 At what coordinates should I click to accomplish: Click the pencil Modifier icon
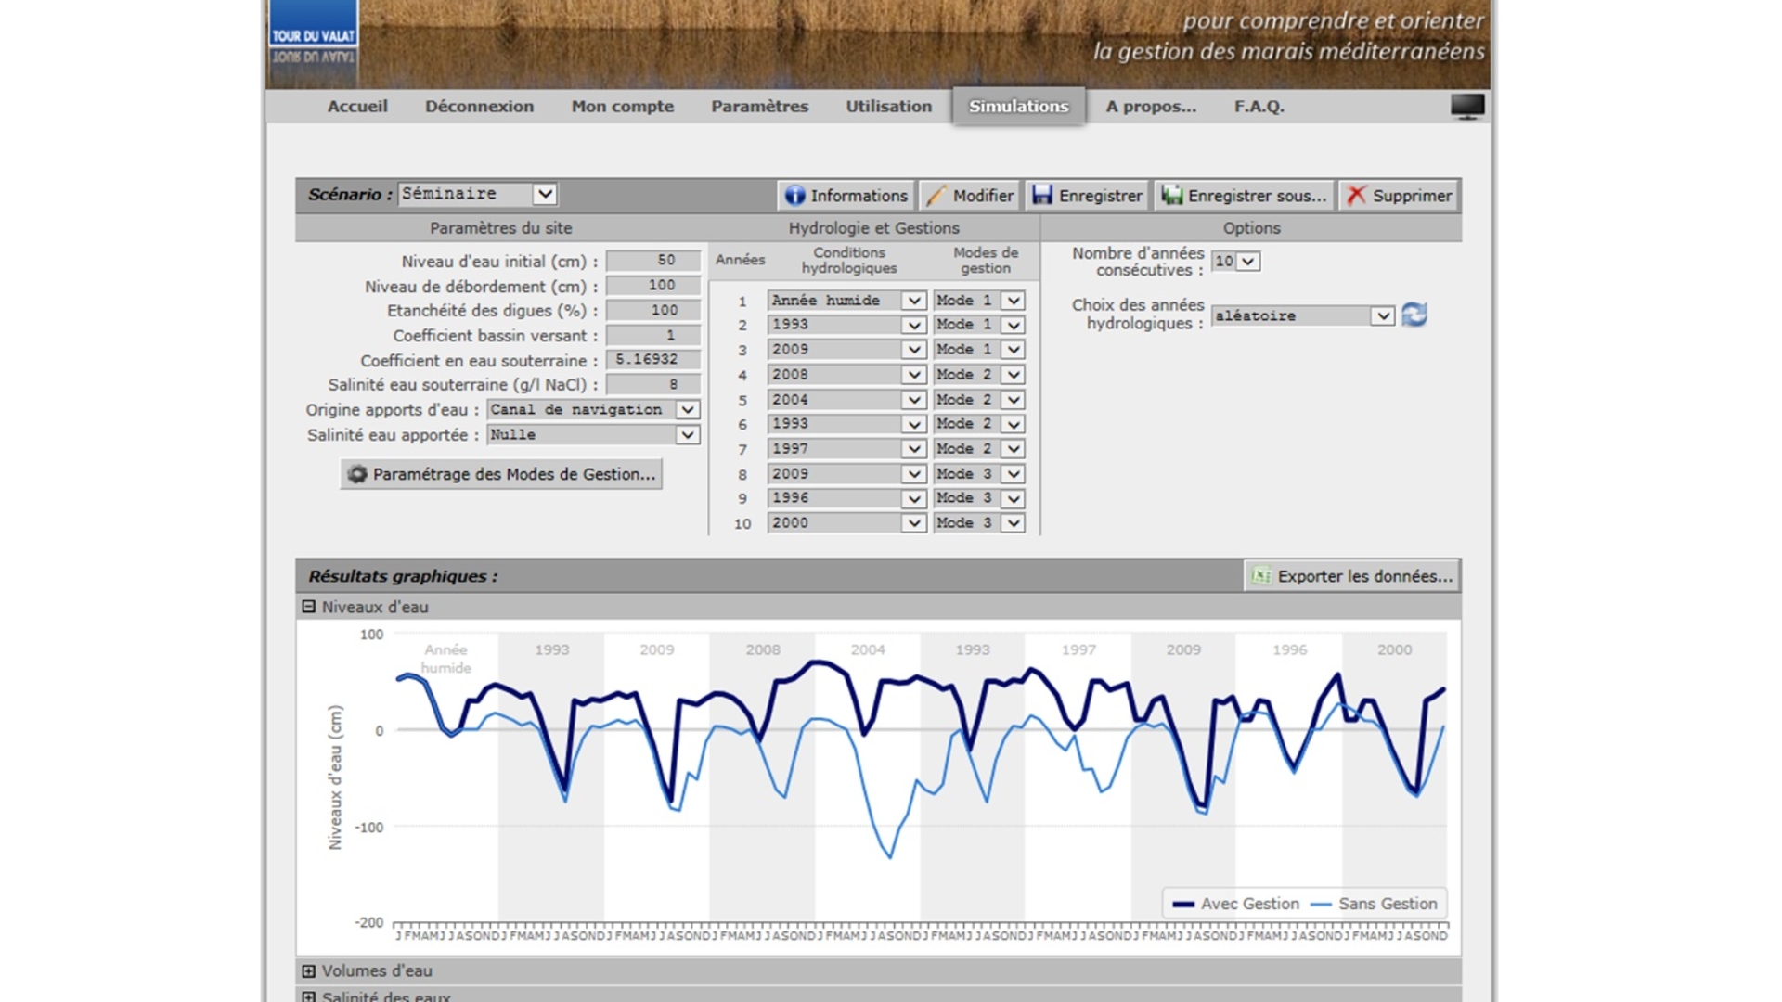(936, 195)
